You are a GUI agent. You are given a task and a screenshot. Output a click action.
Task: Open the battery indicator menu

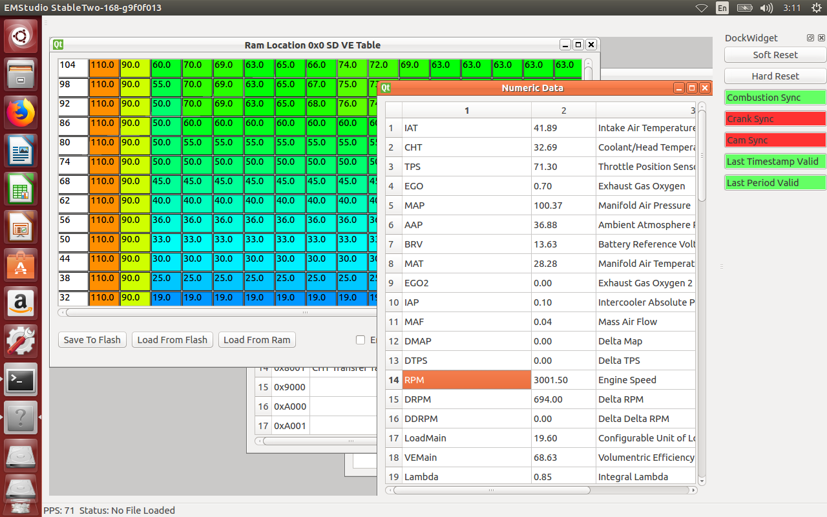(x=744, y=8)
